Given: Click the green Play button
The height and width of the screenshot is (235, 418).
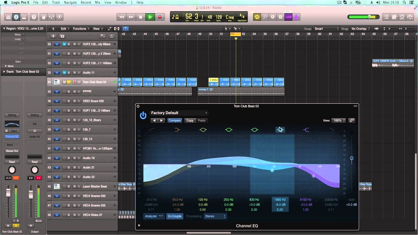Looking at the screenshot, I should (x=150, y=17).
